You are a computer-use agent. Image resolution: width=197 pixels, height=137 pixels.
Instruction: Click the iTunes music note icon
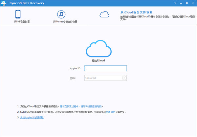point(61,14)
